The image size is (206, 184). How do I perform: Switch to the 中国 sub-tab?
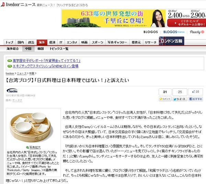pos(28,49)
